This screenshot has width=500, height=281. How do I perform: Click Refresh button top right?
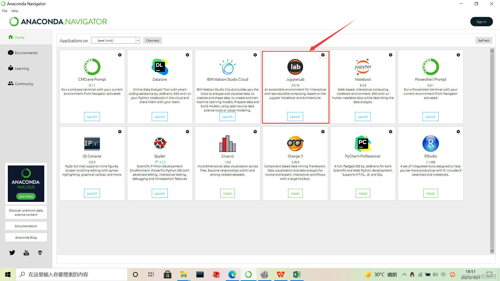tap(484, 40)
